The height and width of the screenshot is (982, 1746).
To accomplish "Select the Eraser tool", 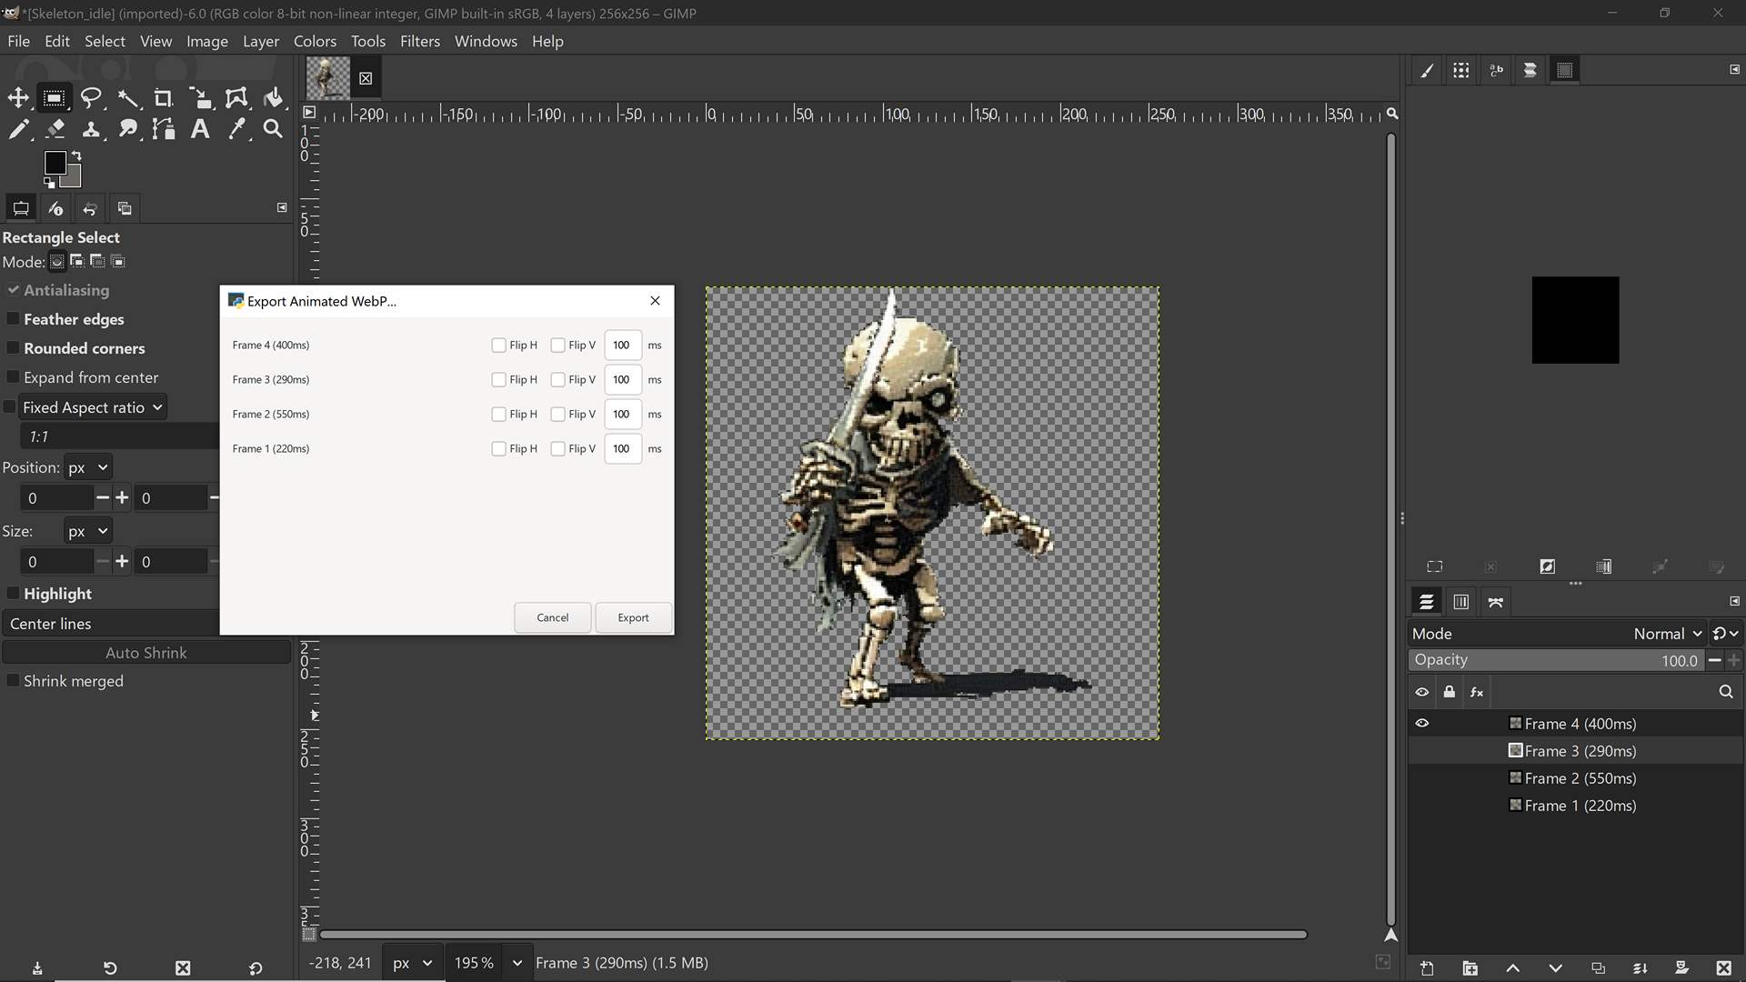I will [x=55, y=129].
